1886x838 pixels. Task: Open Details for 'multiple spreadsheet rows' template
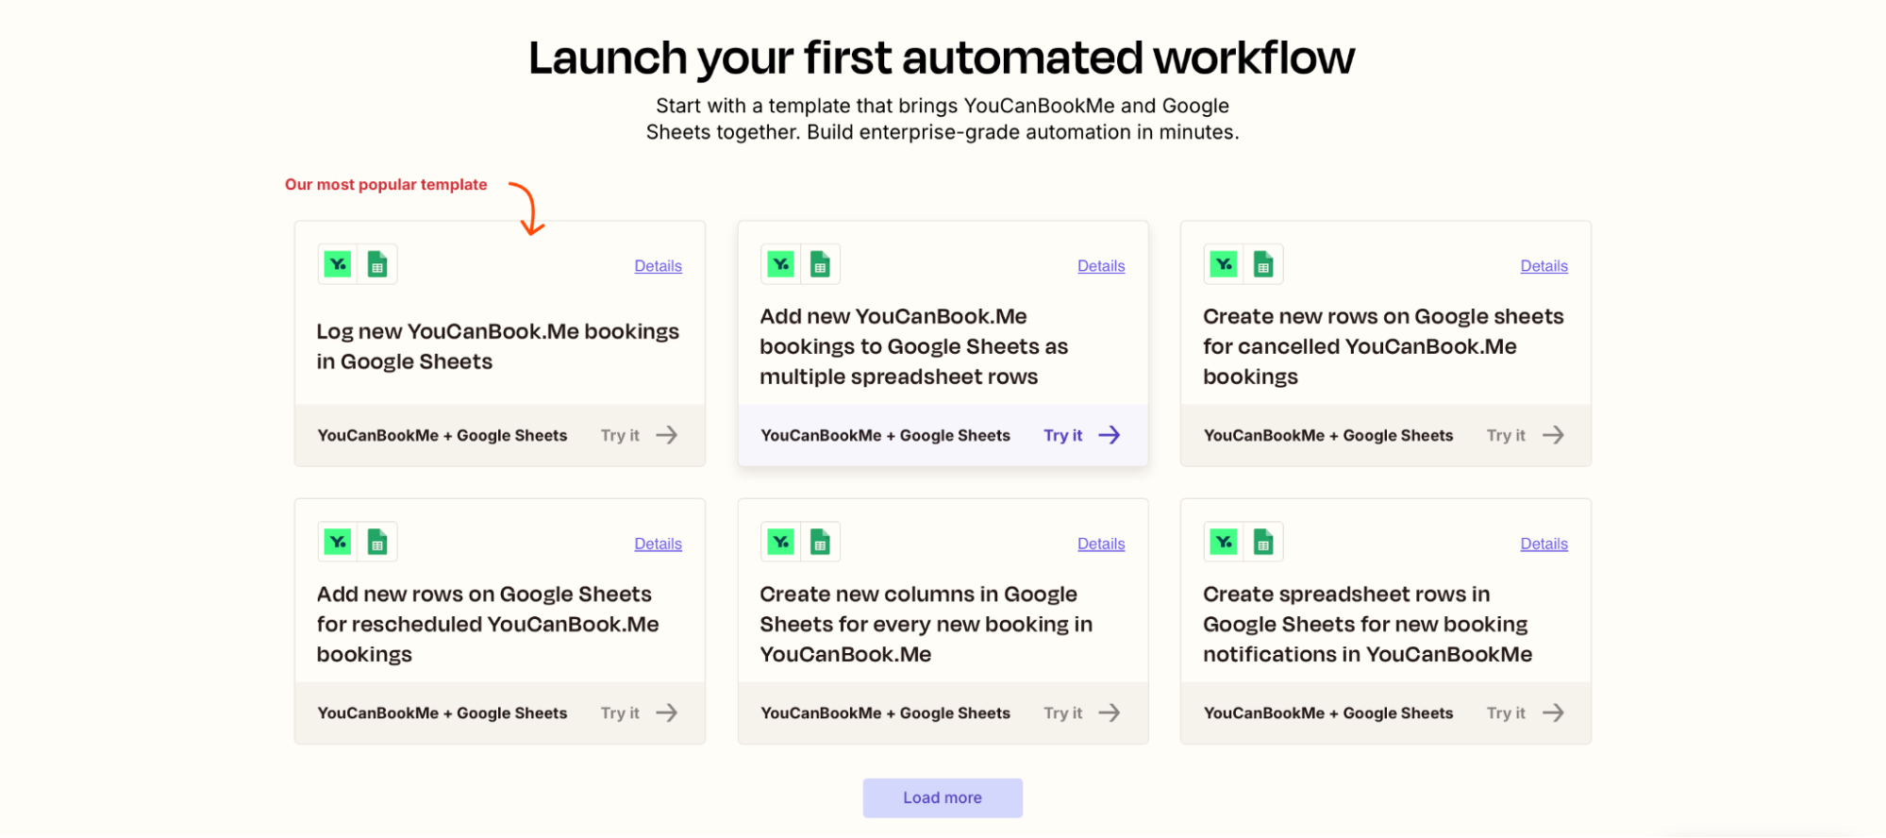(1101, 266)
